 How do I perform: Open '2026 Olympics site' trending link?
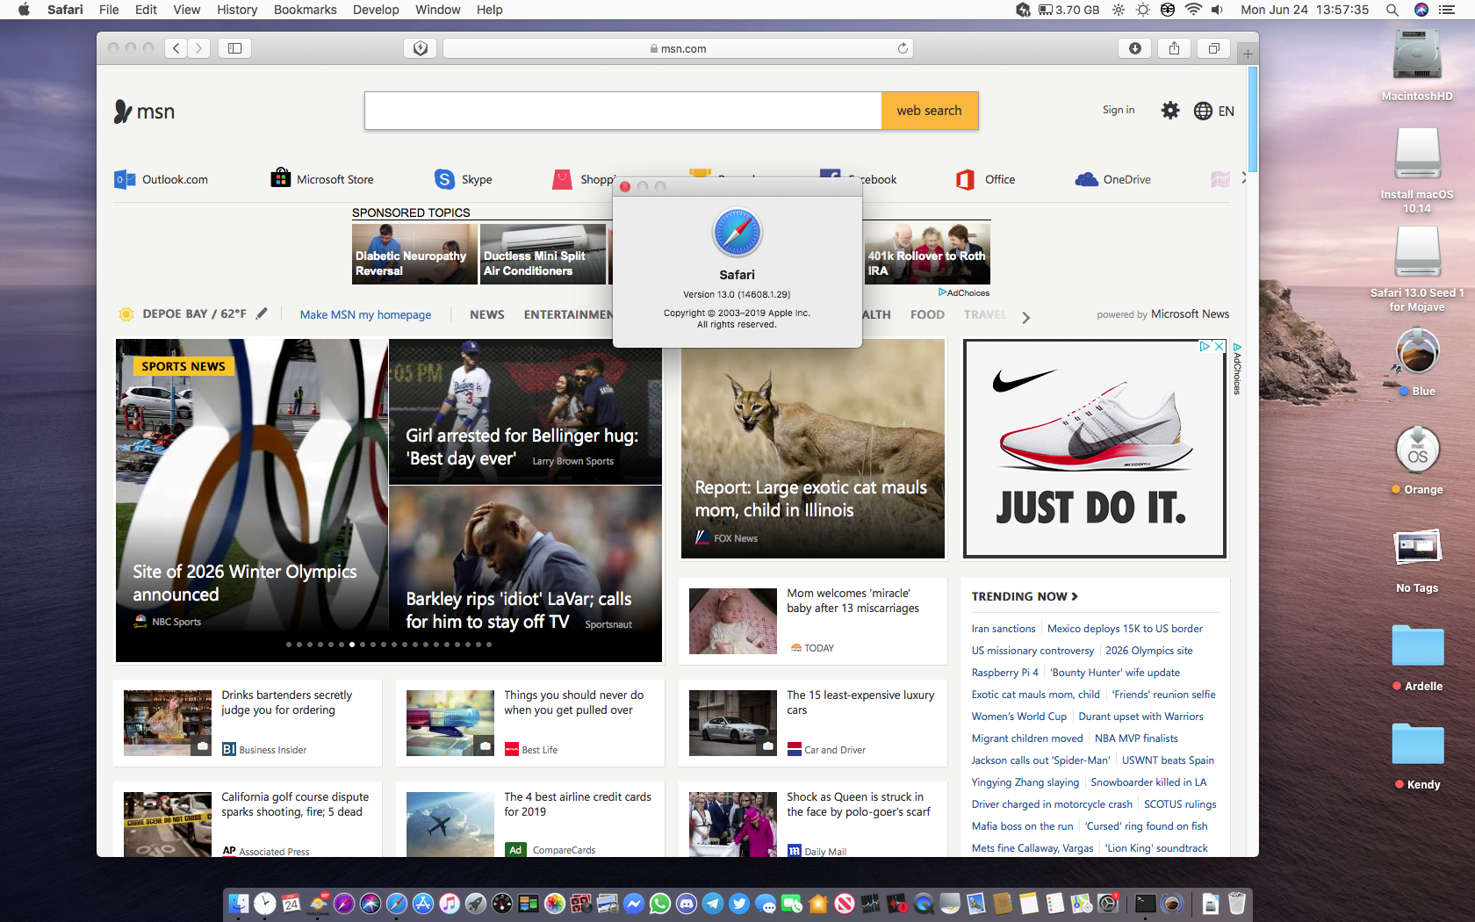point(1148,651)
